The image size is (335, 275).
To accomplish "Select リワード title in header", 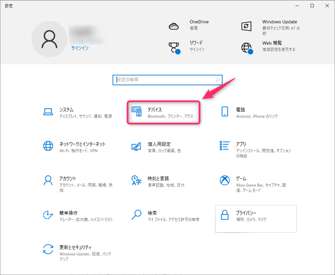I will [x=196, y=43].
